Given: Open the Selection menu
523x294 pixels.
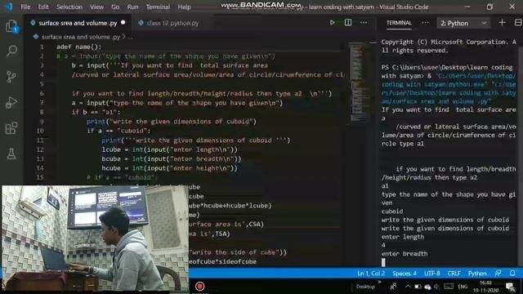Looking at the screenshot, I should (69, 7).
